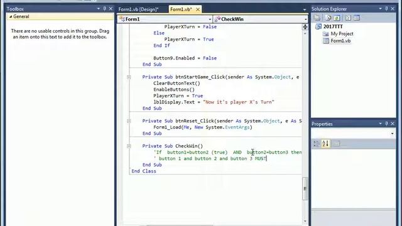Click the Categorized view icon in Properties

point(316,144)
